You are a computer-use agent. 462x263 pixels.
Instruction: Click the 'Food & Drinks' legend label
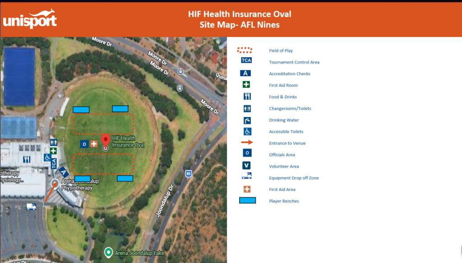(282, 97)
